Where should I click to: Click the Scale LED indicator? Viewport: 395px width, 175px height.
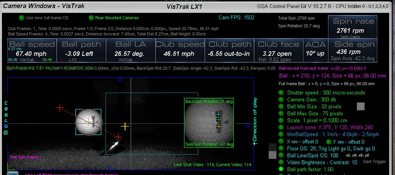coord(281,121)
